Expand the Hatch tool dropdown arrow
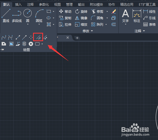Viewport: 158px width, 140px height. point(53,24)
